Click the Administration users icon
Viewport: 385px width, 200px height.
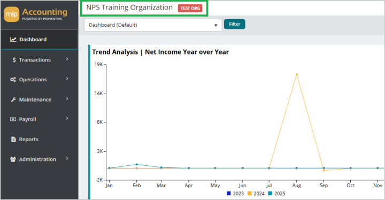click(x=13, y=159)
